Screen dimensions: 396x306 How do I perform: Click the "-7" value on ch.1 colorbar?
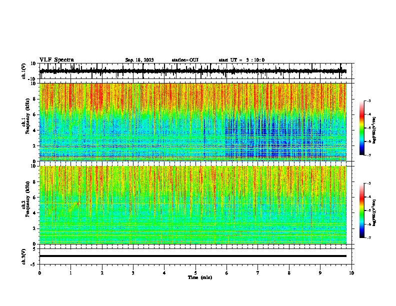(368, 155)
